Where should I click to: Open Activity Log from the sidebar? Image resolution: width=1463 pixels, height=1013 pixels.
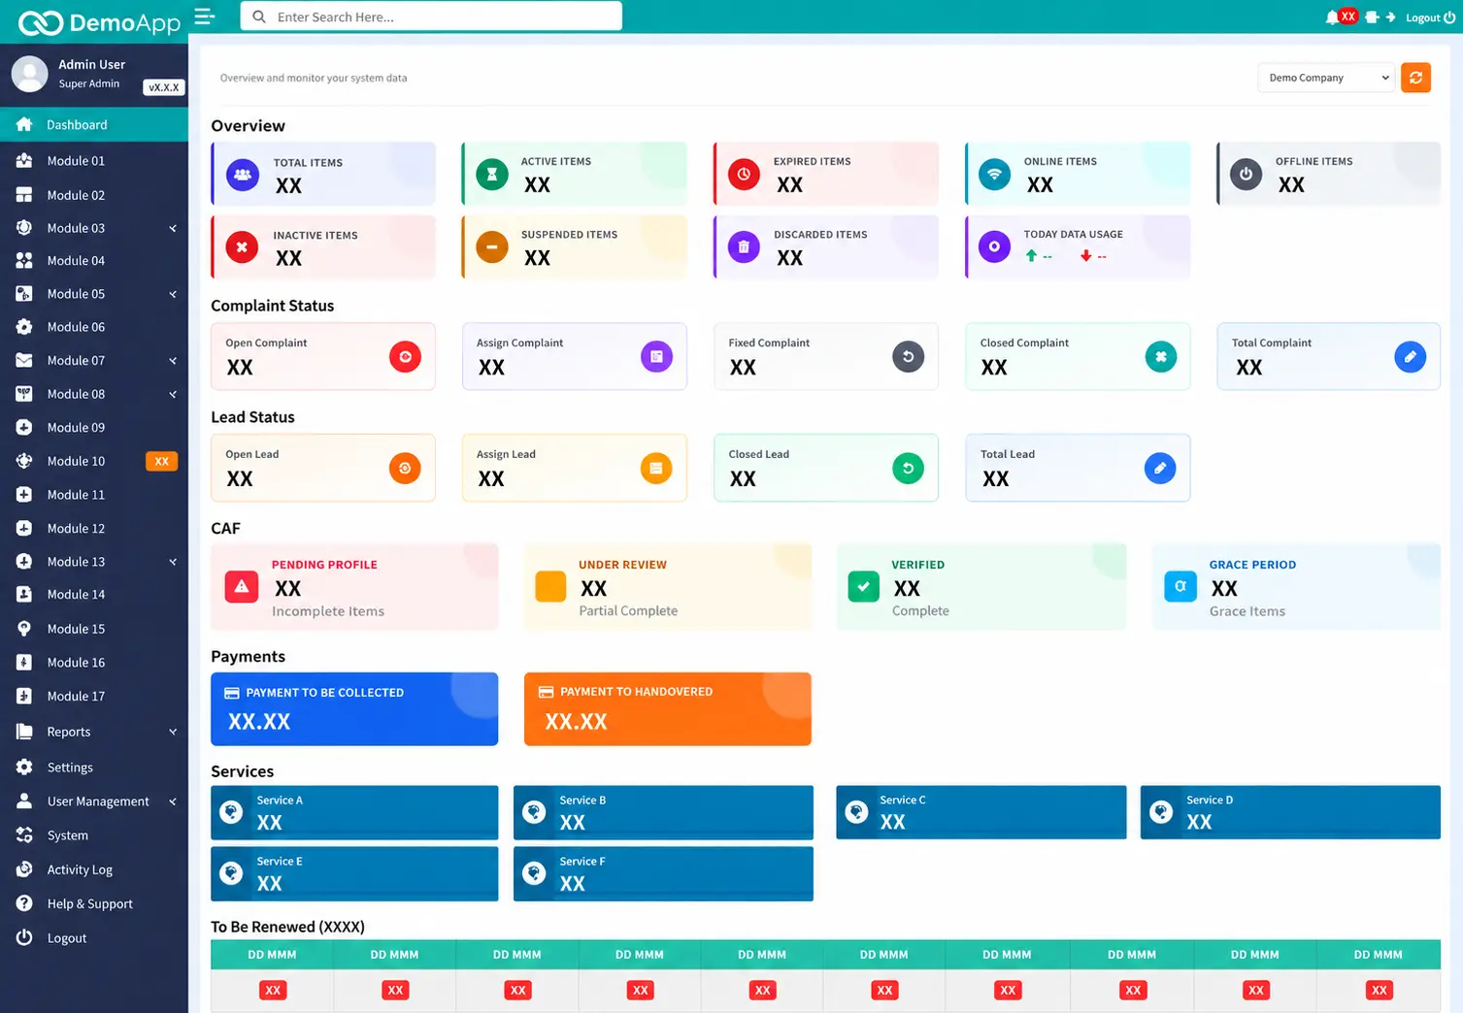point(94,870)
